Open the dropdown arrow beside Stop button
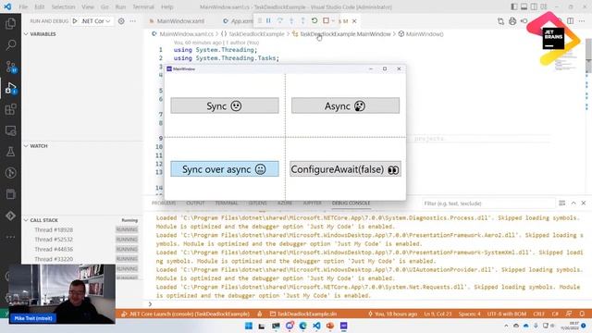The width and height of the screenshot is (592, 333). tap(333, 21)
